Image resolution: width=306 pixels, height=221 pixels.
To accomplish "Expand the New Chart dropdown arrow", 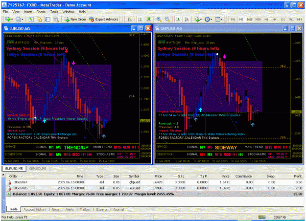I will 12,20.
